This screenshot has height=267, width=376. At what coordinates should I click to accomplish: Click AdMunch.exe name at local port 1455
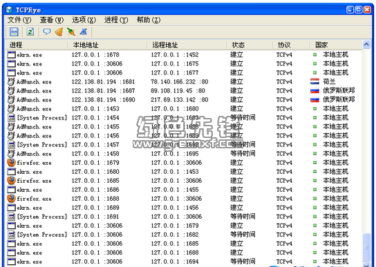34,127
